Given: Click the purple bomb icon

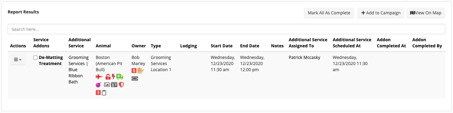Looking at the screenshot, I should click(x=98, y=85).
